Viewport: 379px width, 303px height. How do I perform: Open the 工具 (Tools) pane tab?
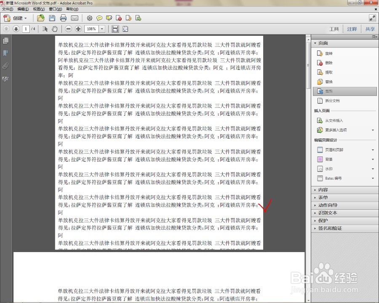click(334, 29)
